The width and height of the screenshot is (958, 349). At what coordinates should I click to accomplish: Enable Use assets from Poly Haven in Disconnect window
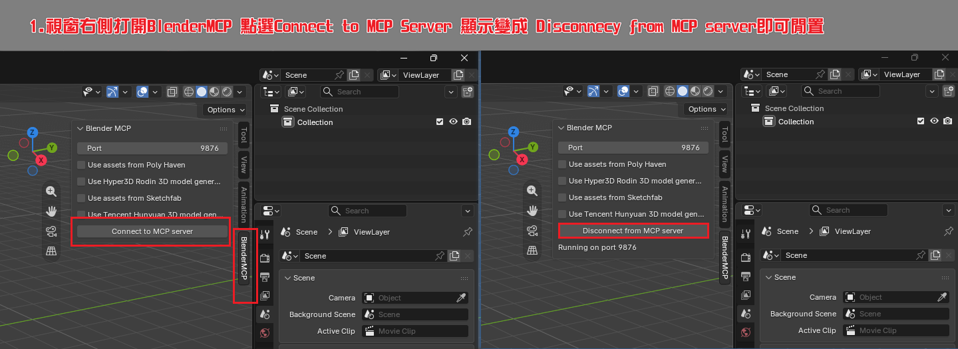563,164
